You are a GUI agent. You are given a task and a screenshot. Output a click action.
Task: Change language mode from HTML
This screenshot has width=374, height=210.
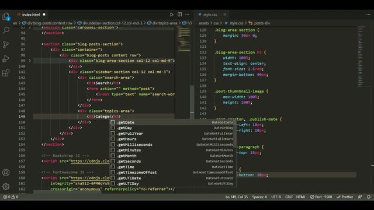pyautogui.click(x=300, y=197)
